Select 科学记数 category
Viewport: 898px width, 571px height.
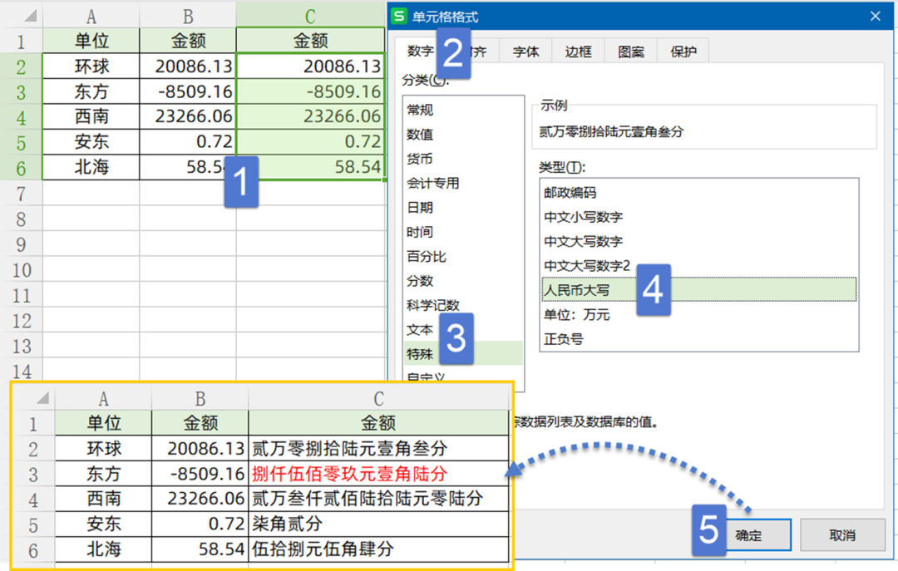[463, 305]
